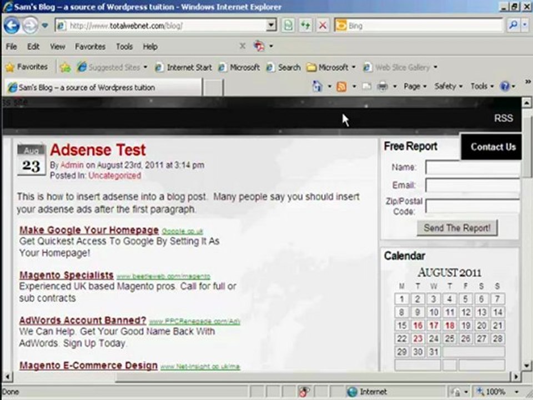Click the Email input field

(473, 186)
